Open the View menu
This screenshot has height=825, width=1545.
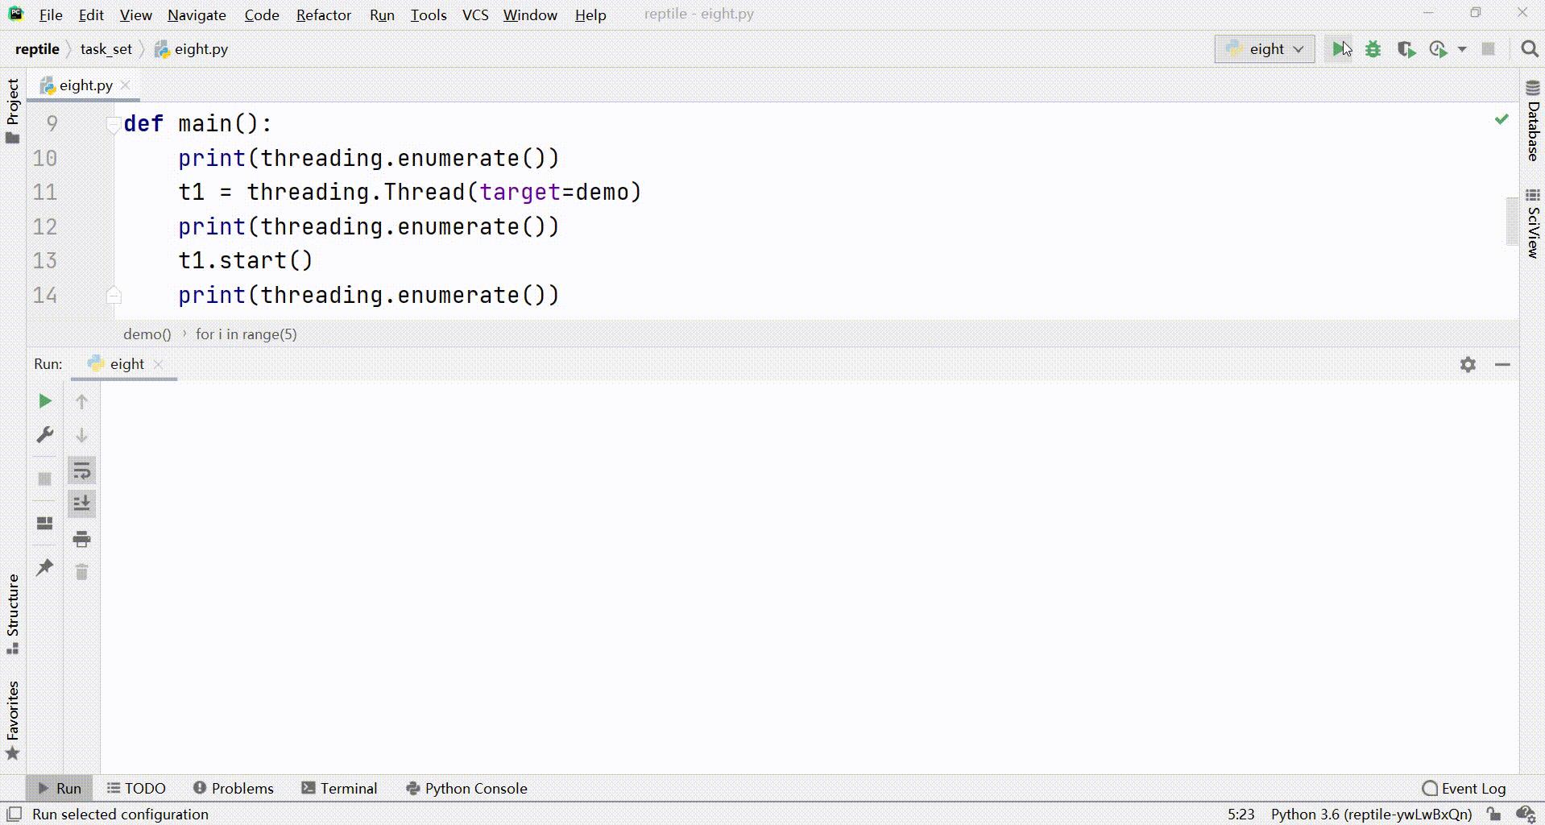click(x=135, y=15)
